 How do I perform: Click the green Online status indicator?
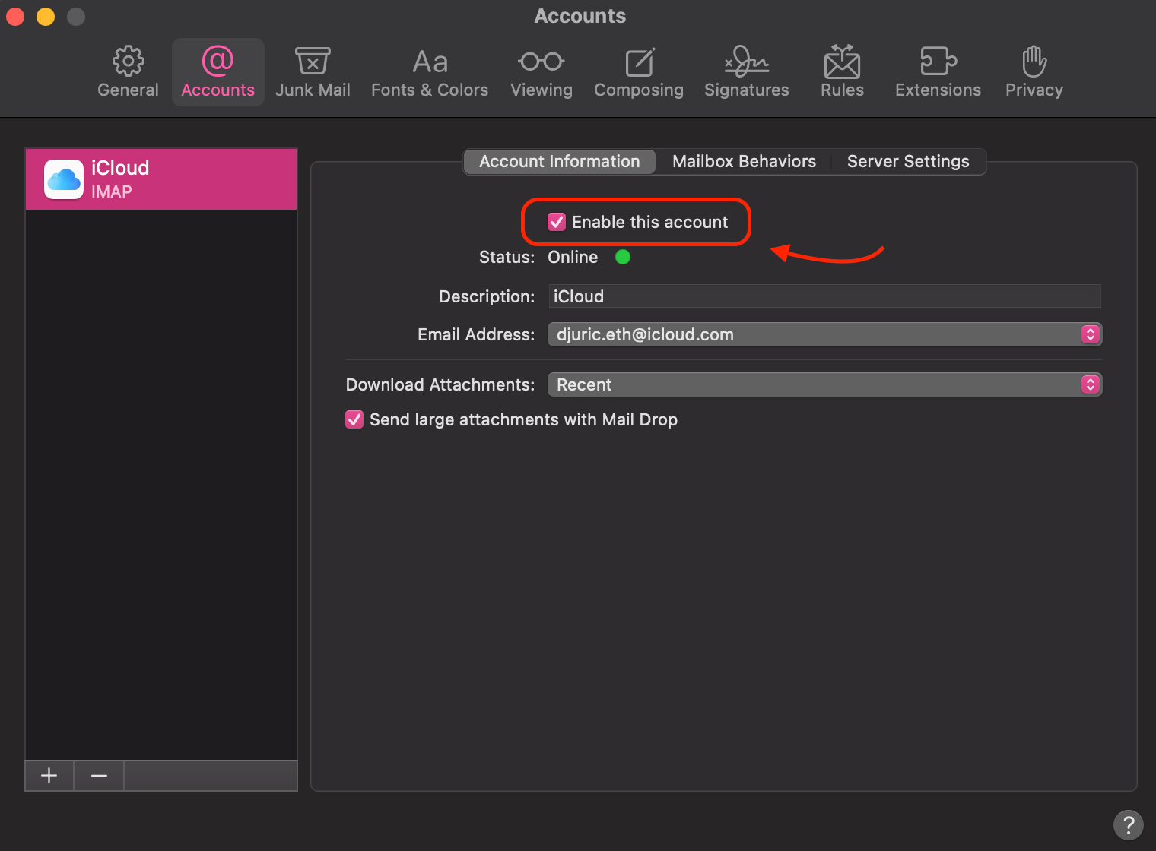tap(623, 257)
